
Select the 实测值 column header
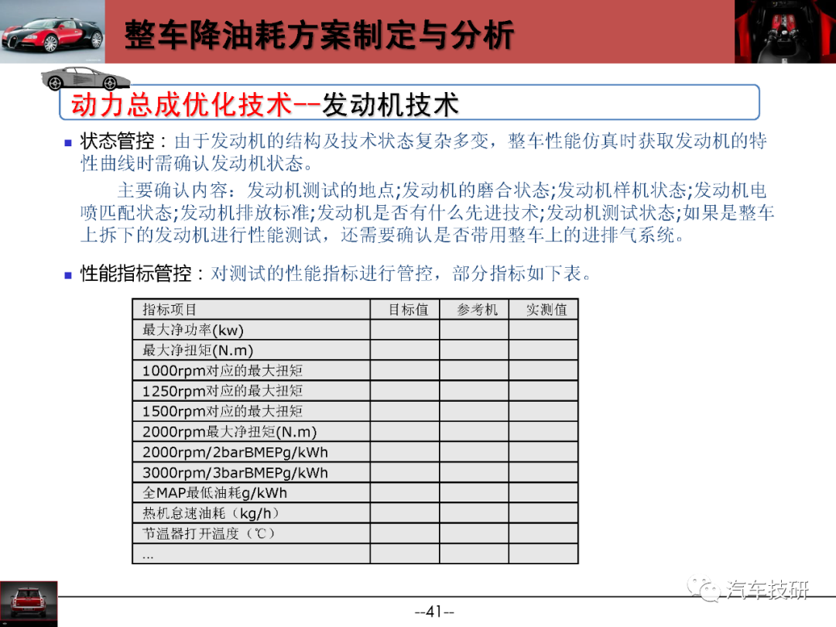click(x=544, y=309)
